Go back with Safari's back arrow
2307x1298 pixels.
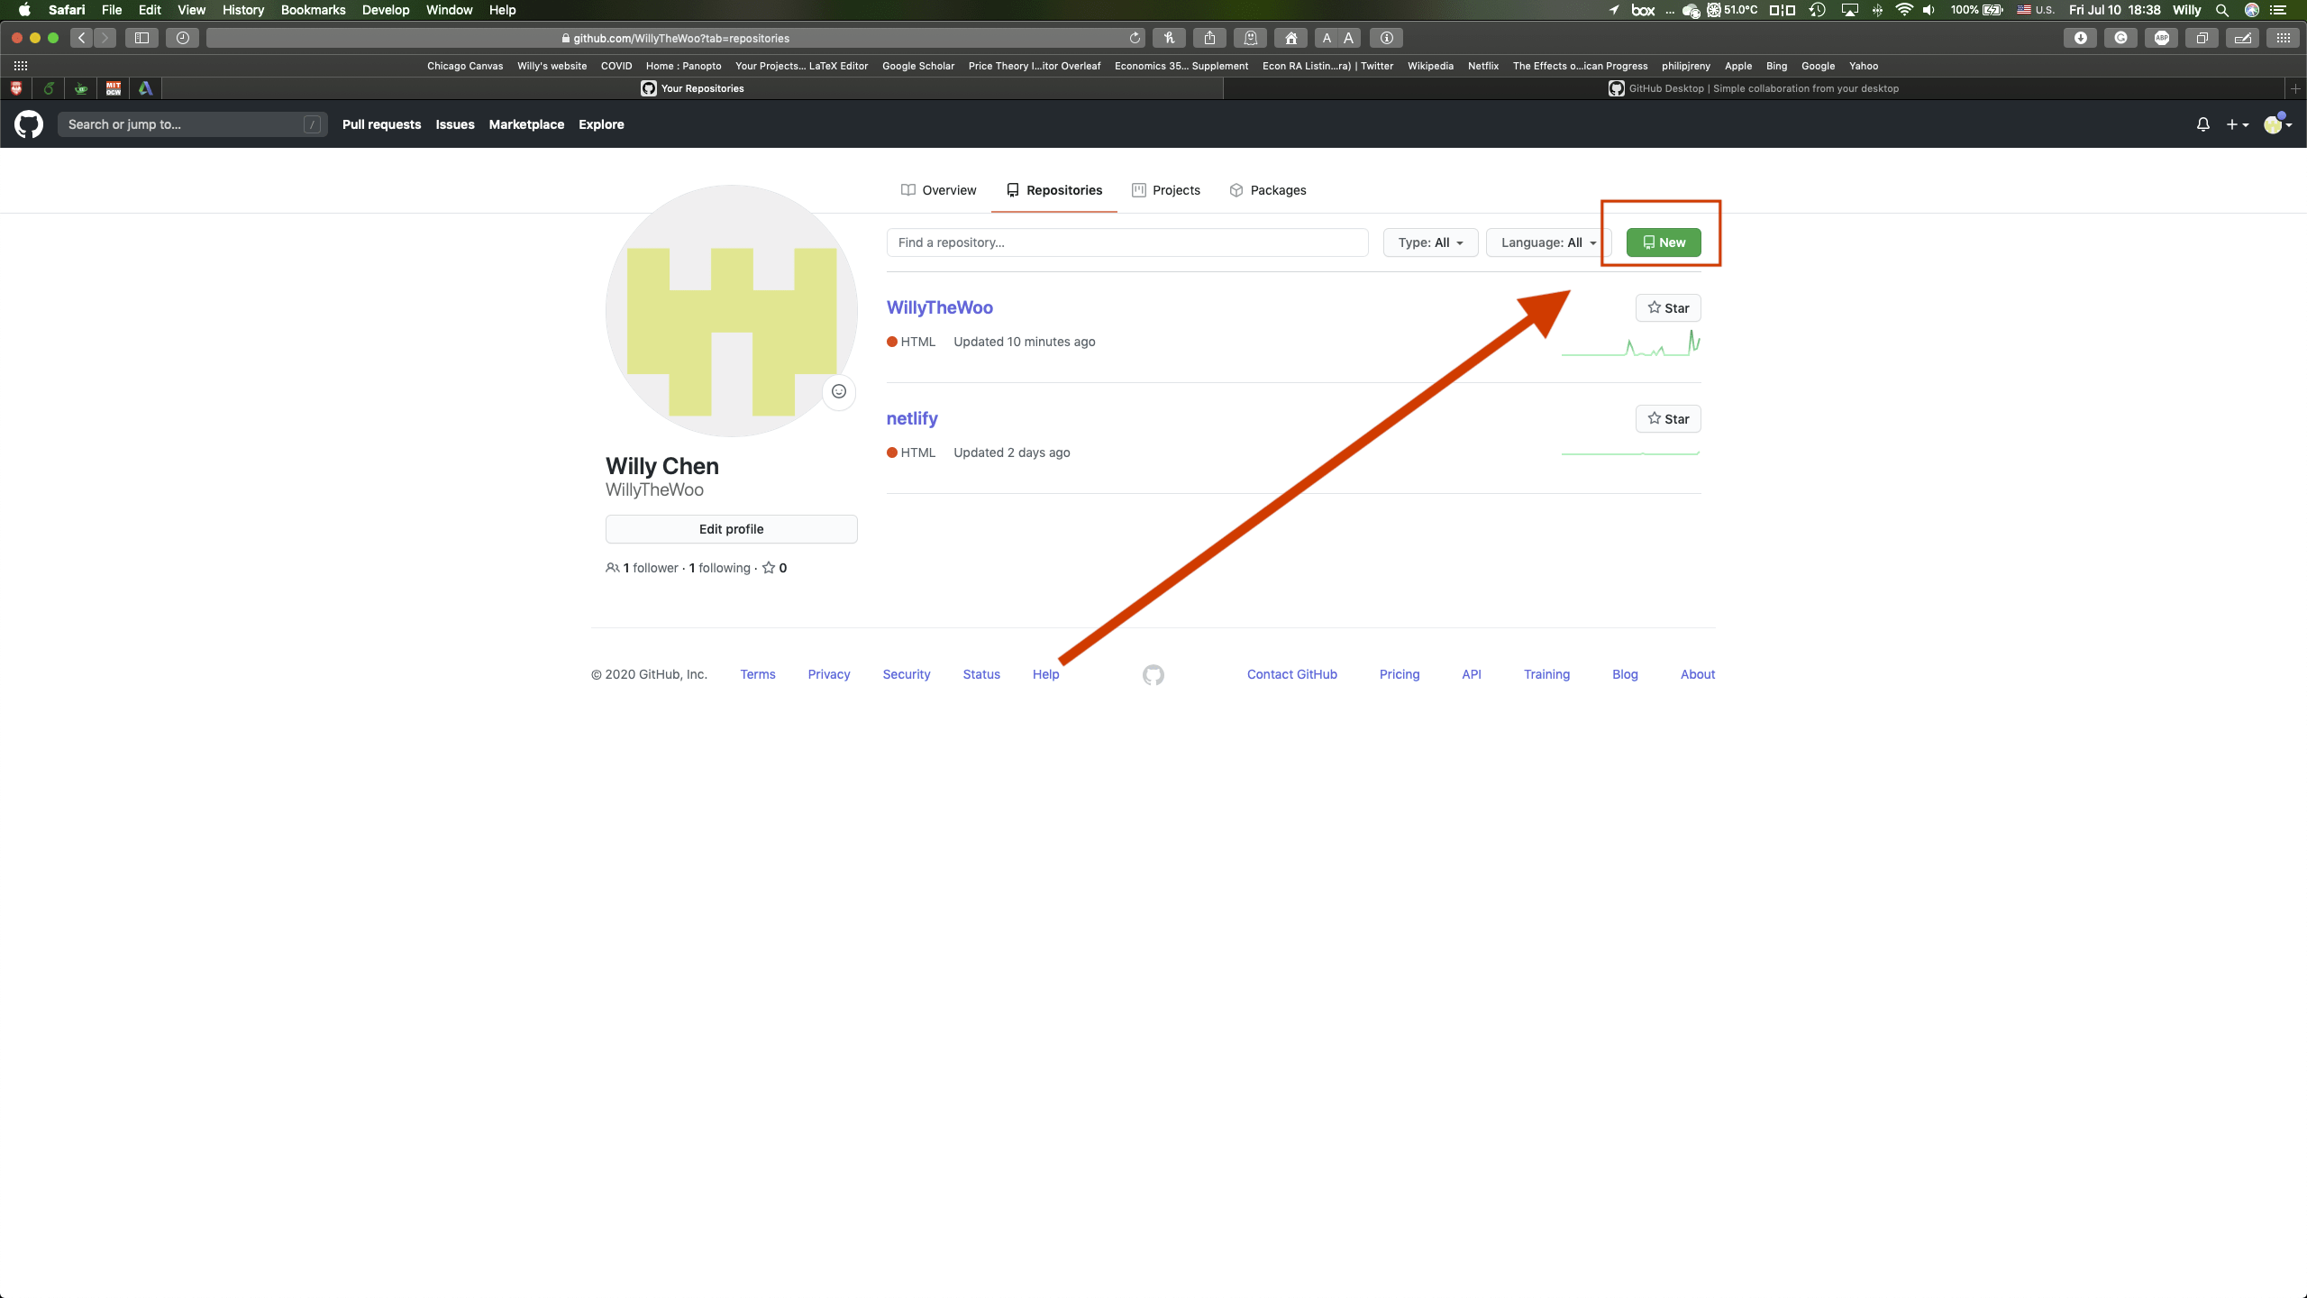click(82, 38)
